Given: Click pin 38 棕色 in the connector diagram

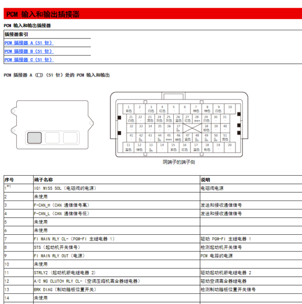Looking at the screenshot, I should point(207,128).
